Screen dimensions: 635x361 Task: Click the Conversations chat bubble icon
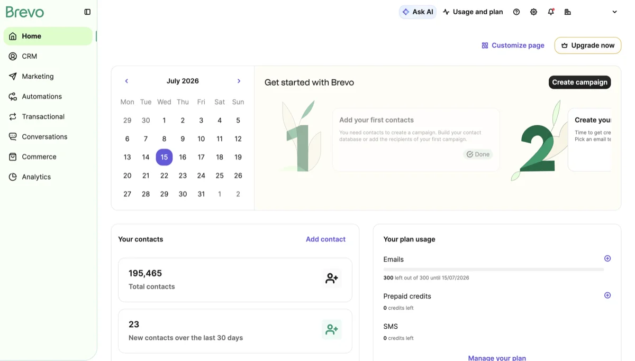pos(13,136)
